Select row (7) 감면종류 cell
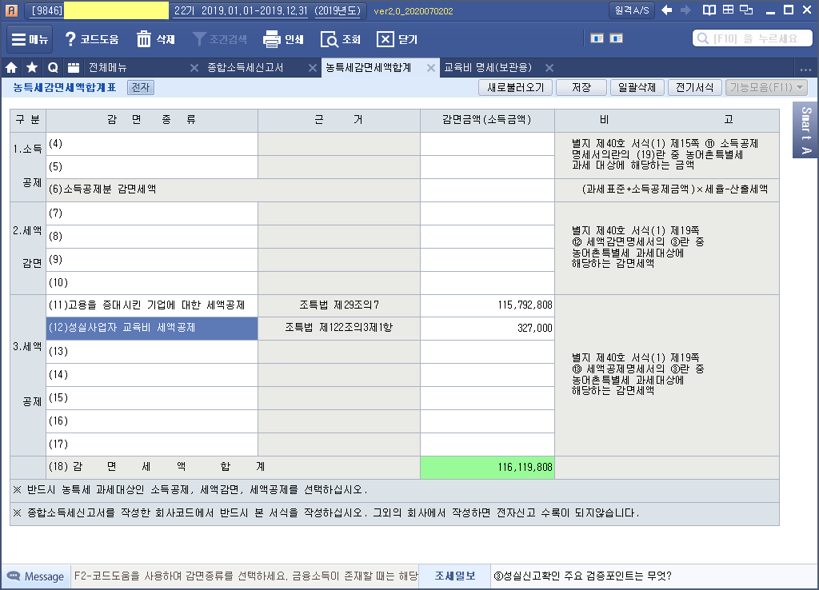 pyautogui.click(x=152, y=213)
